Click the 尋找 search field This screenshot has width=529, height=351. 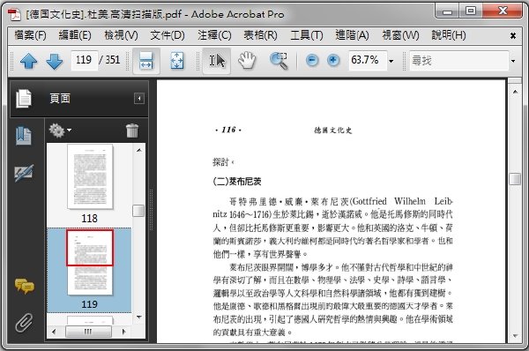coord(458,61)
